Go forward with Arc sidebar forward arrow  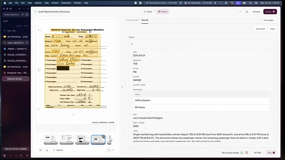[x=24, y=9]
